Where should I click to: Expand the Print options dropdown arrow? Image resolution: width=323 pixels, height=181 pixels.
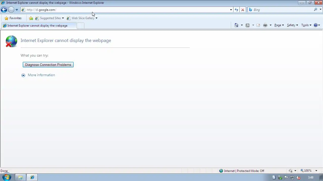click(x=271, y=25)
